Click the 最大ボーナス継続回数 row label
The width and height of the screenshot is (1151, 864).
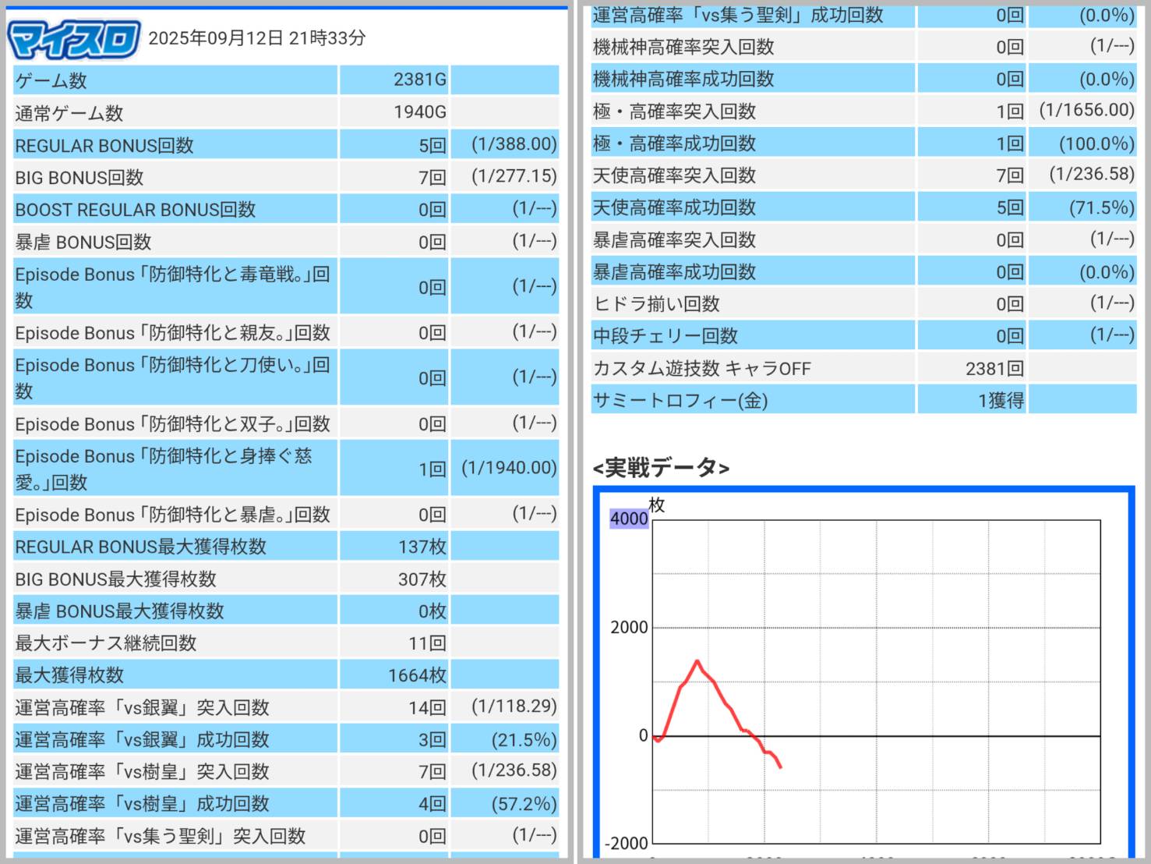point(106,643)
